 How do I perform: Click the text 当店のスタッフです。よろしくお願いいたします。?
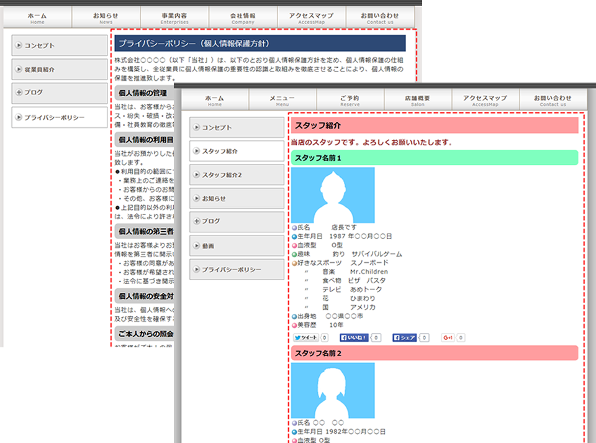point(372,143)
